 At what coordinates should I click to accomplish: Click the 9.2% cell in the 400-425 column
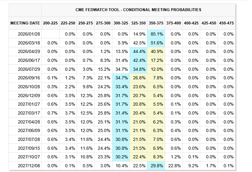coord(192,166)
